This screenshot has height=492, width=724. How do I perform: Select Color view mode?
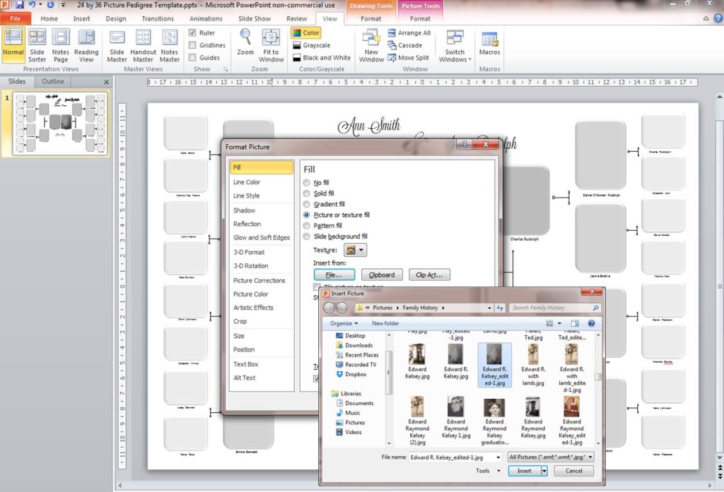tap(306, 32)
